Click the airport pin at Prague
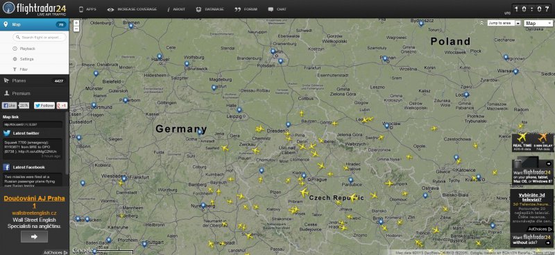Image resolution: width=555 pixels, height=255 pixels. (304, 175)
